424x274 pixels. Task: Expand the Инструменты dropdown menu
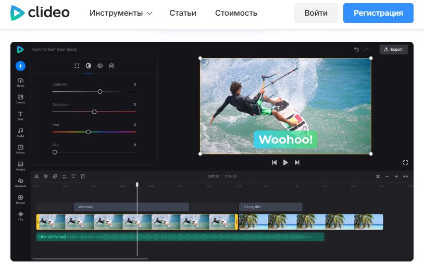coord(121,13)
